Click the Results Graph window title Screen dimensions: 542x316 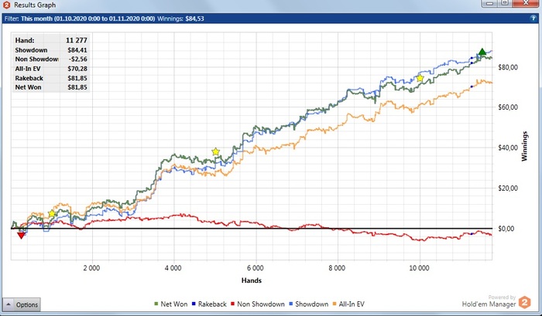pos(35,5)
